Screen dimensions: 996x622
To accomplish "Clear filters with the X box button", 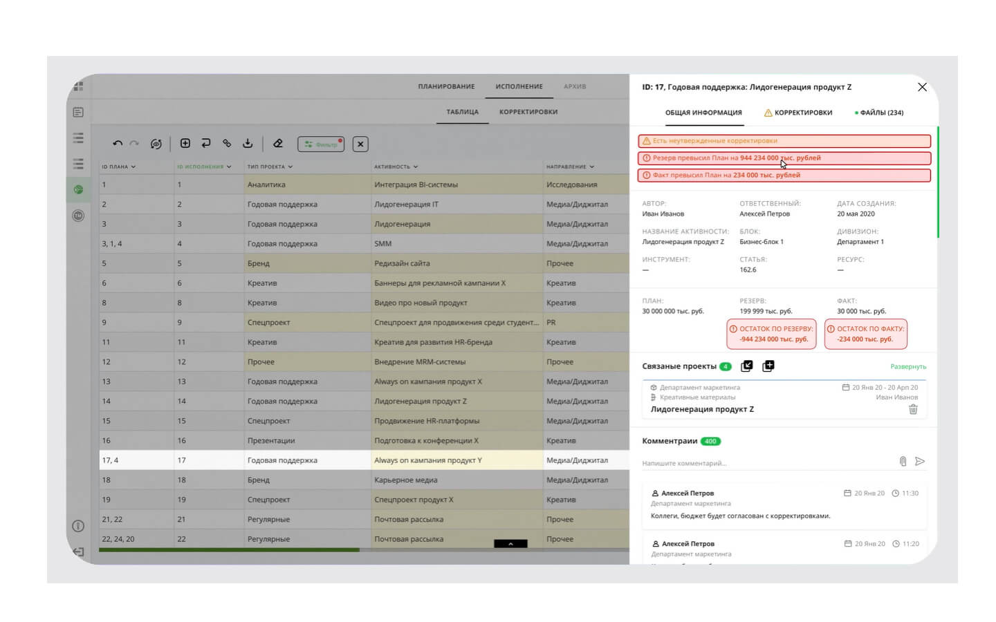I will click(x=360, y=144).
